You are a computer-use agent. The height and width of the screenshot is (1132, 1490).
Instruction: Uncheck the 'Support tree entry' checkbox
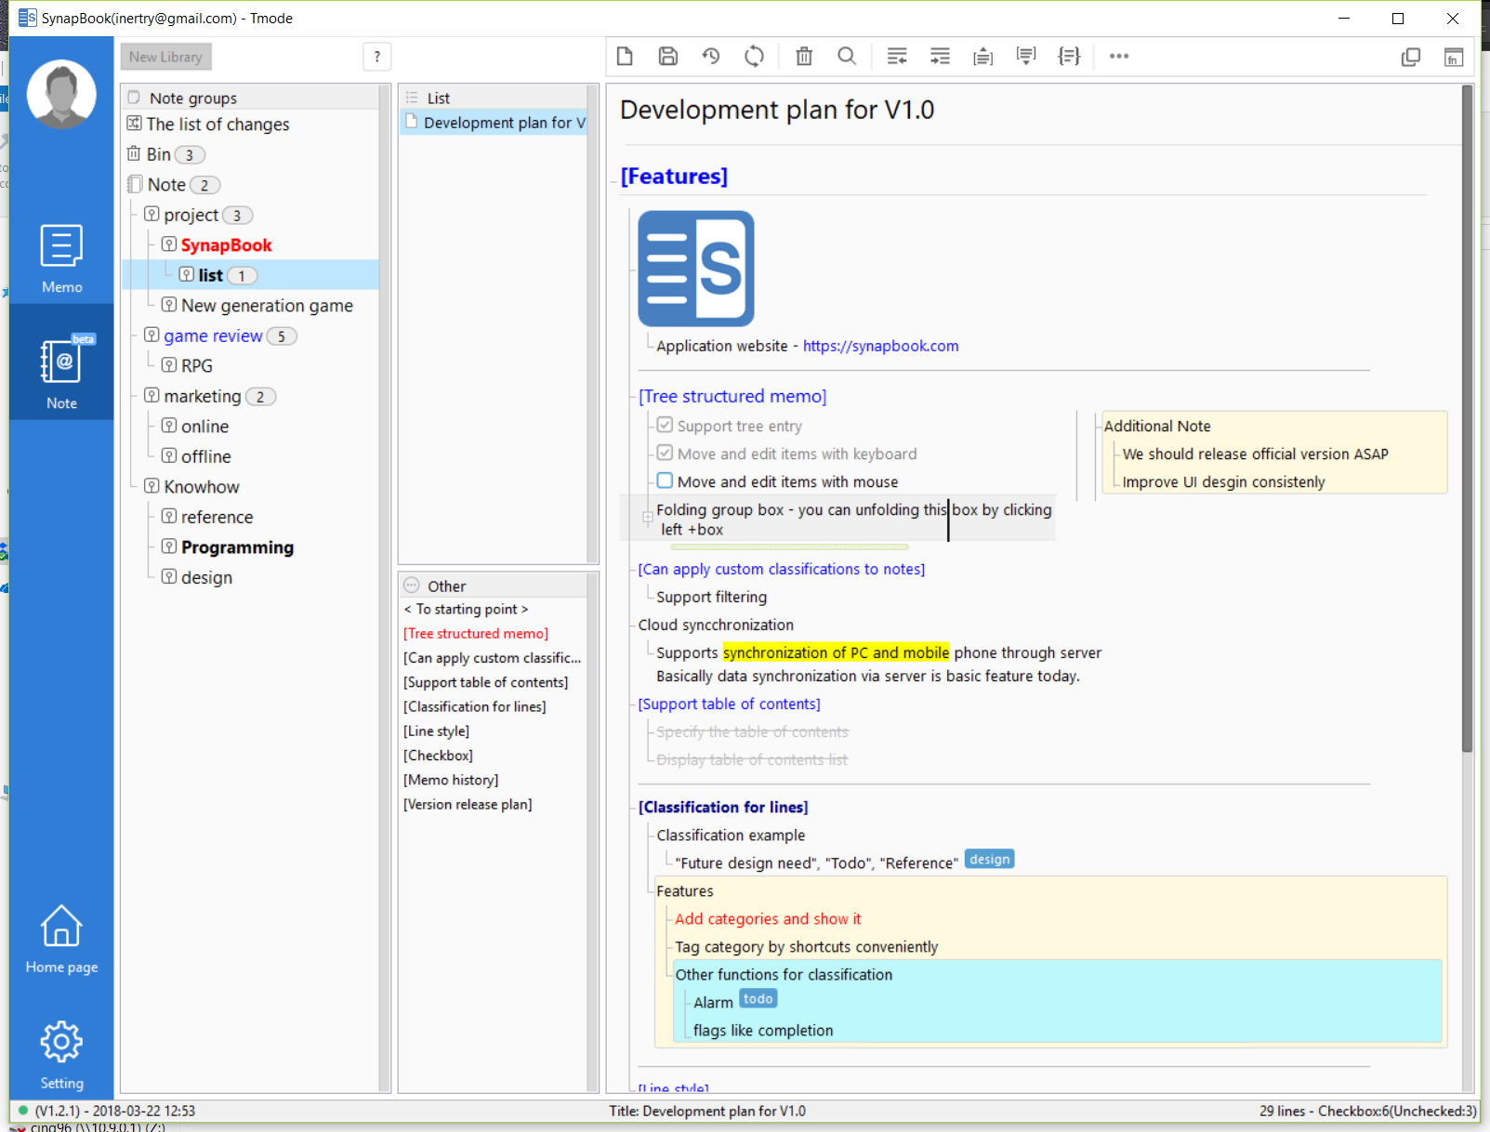click(665, 425)
